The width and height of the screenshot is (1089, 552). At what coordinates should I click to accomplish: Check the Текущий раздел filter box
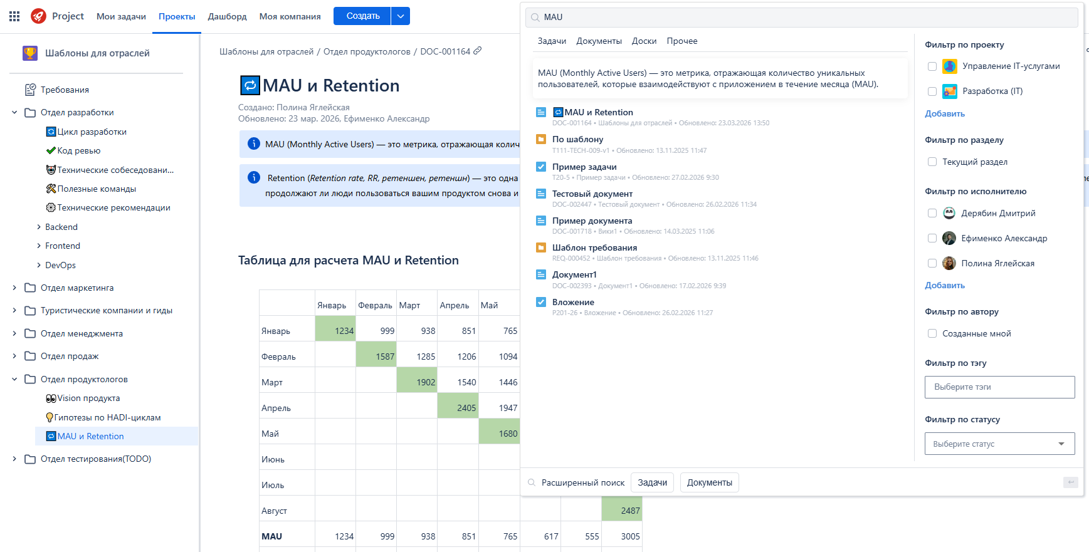tap(932, 162)
